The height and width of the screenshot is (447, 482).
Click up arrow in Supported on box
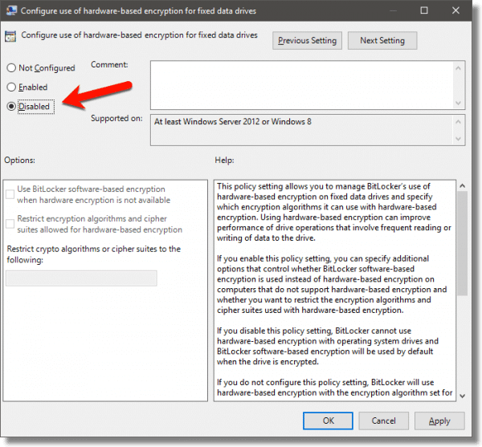458,122
